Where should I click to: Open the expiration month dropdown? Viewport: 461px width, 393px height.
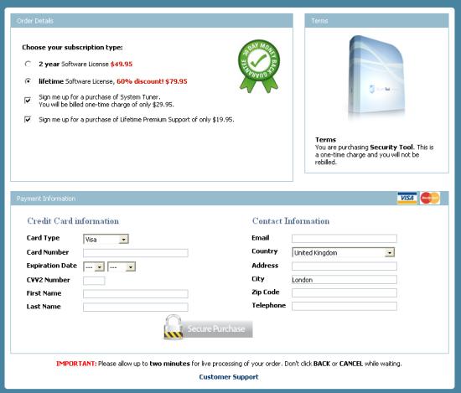coord(94,267)
